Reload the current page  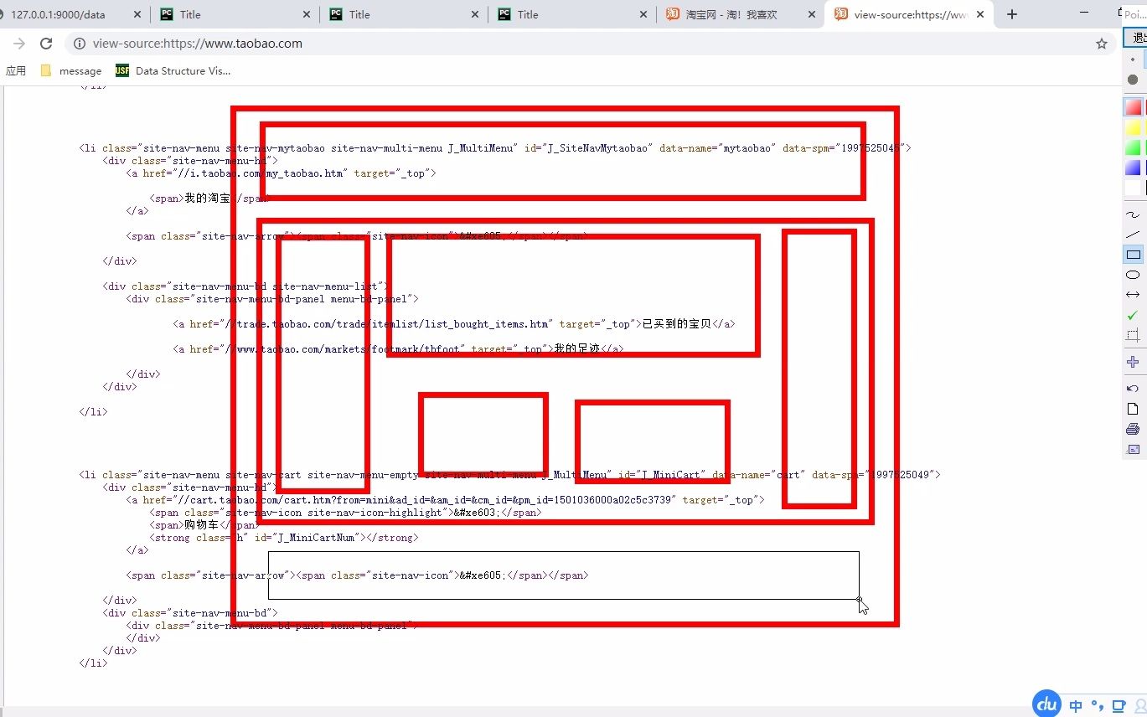click(46, 44)
